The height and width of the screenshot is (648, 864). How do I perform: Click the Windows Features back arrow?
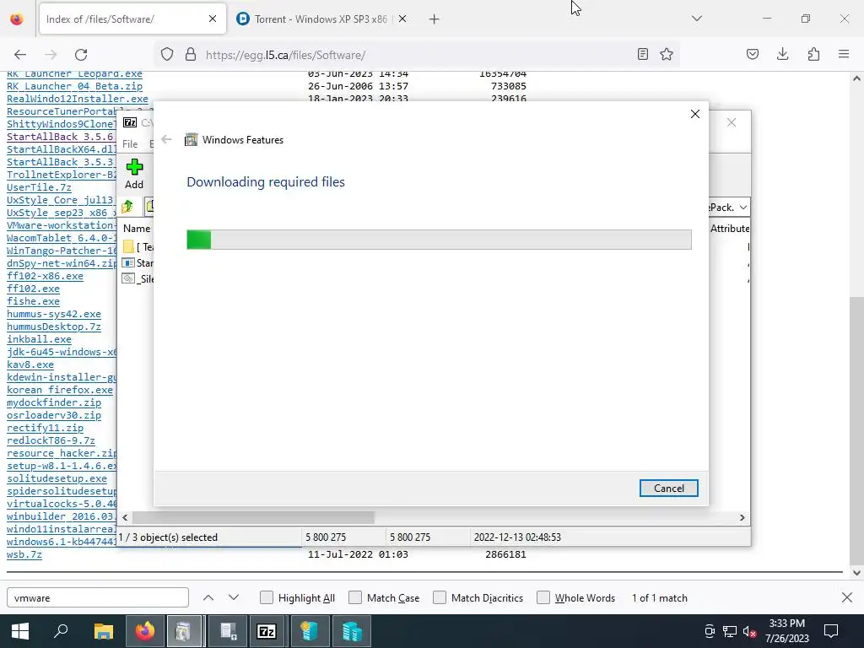166,139
